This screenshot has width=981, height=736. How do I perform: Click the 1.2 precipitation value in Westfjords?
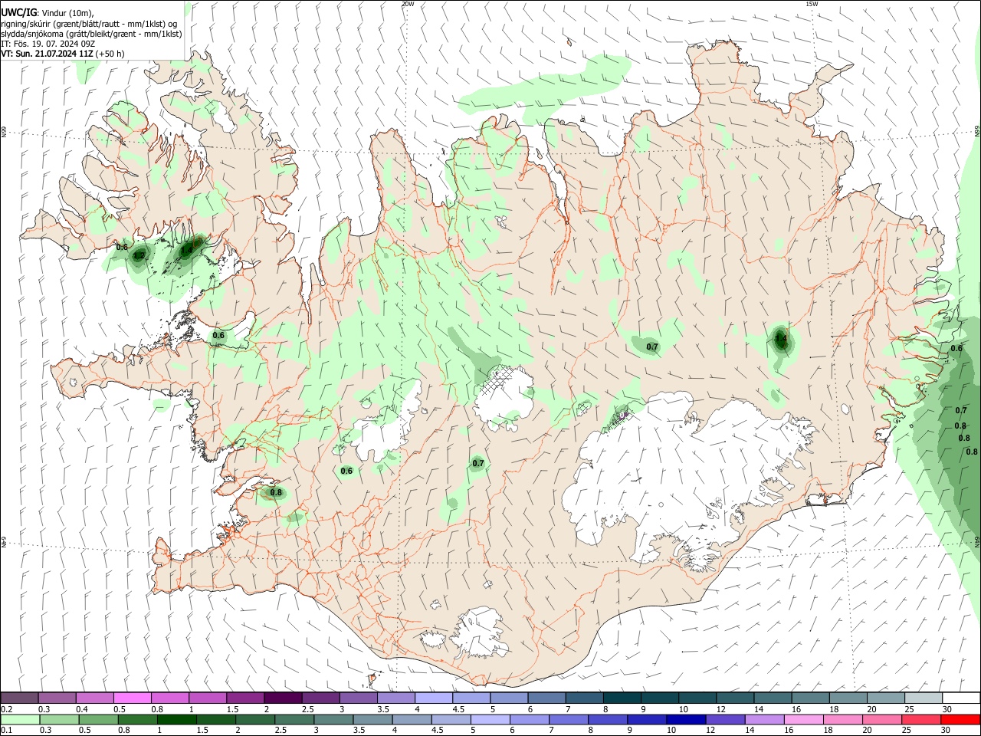139,255
